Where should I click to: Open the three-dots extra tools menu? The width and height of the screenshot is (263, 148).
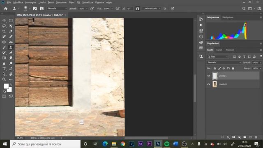click(x=11, y=79)
